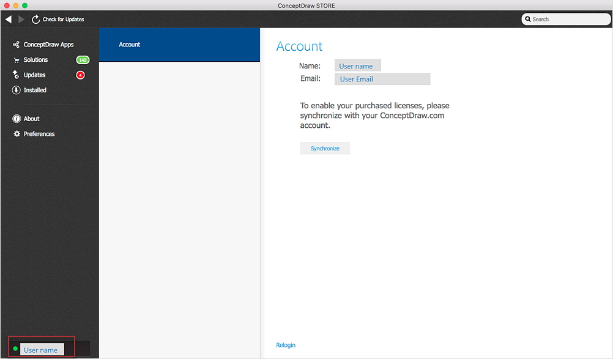
Task: Click the Synchronize button
Action: [x=325, y=149]
